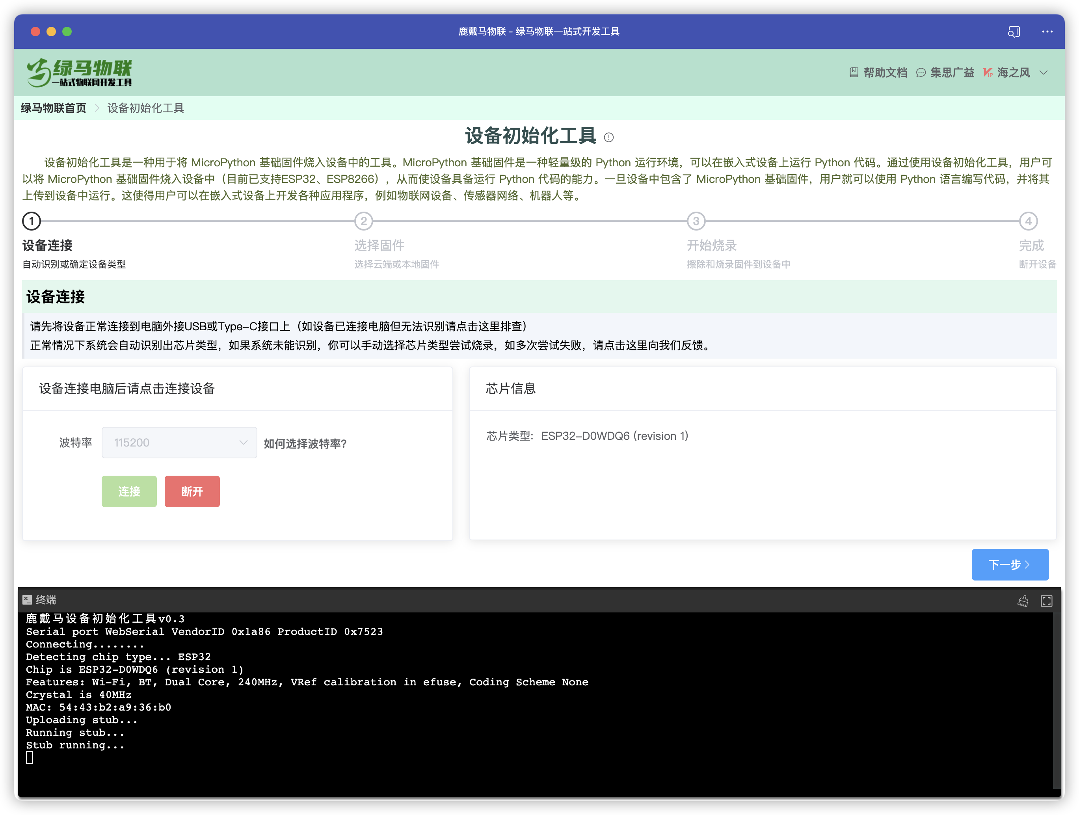Screen dimensions: 1079x815
Task: Select step 2 选择固件
Action: coord(363,221)
